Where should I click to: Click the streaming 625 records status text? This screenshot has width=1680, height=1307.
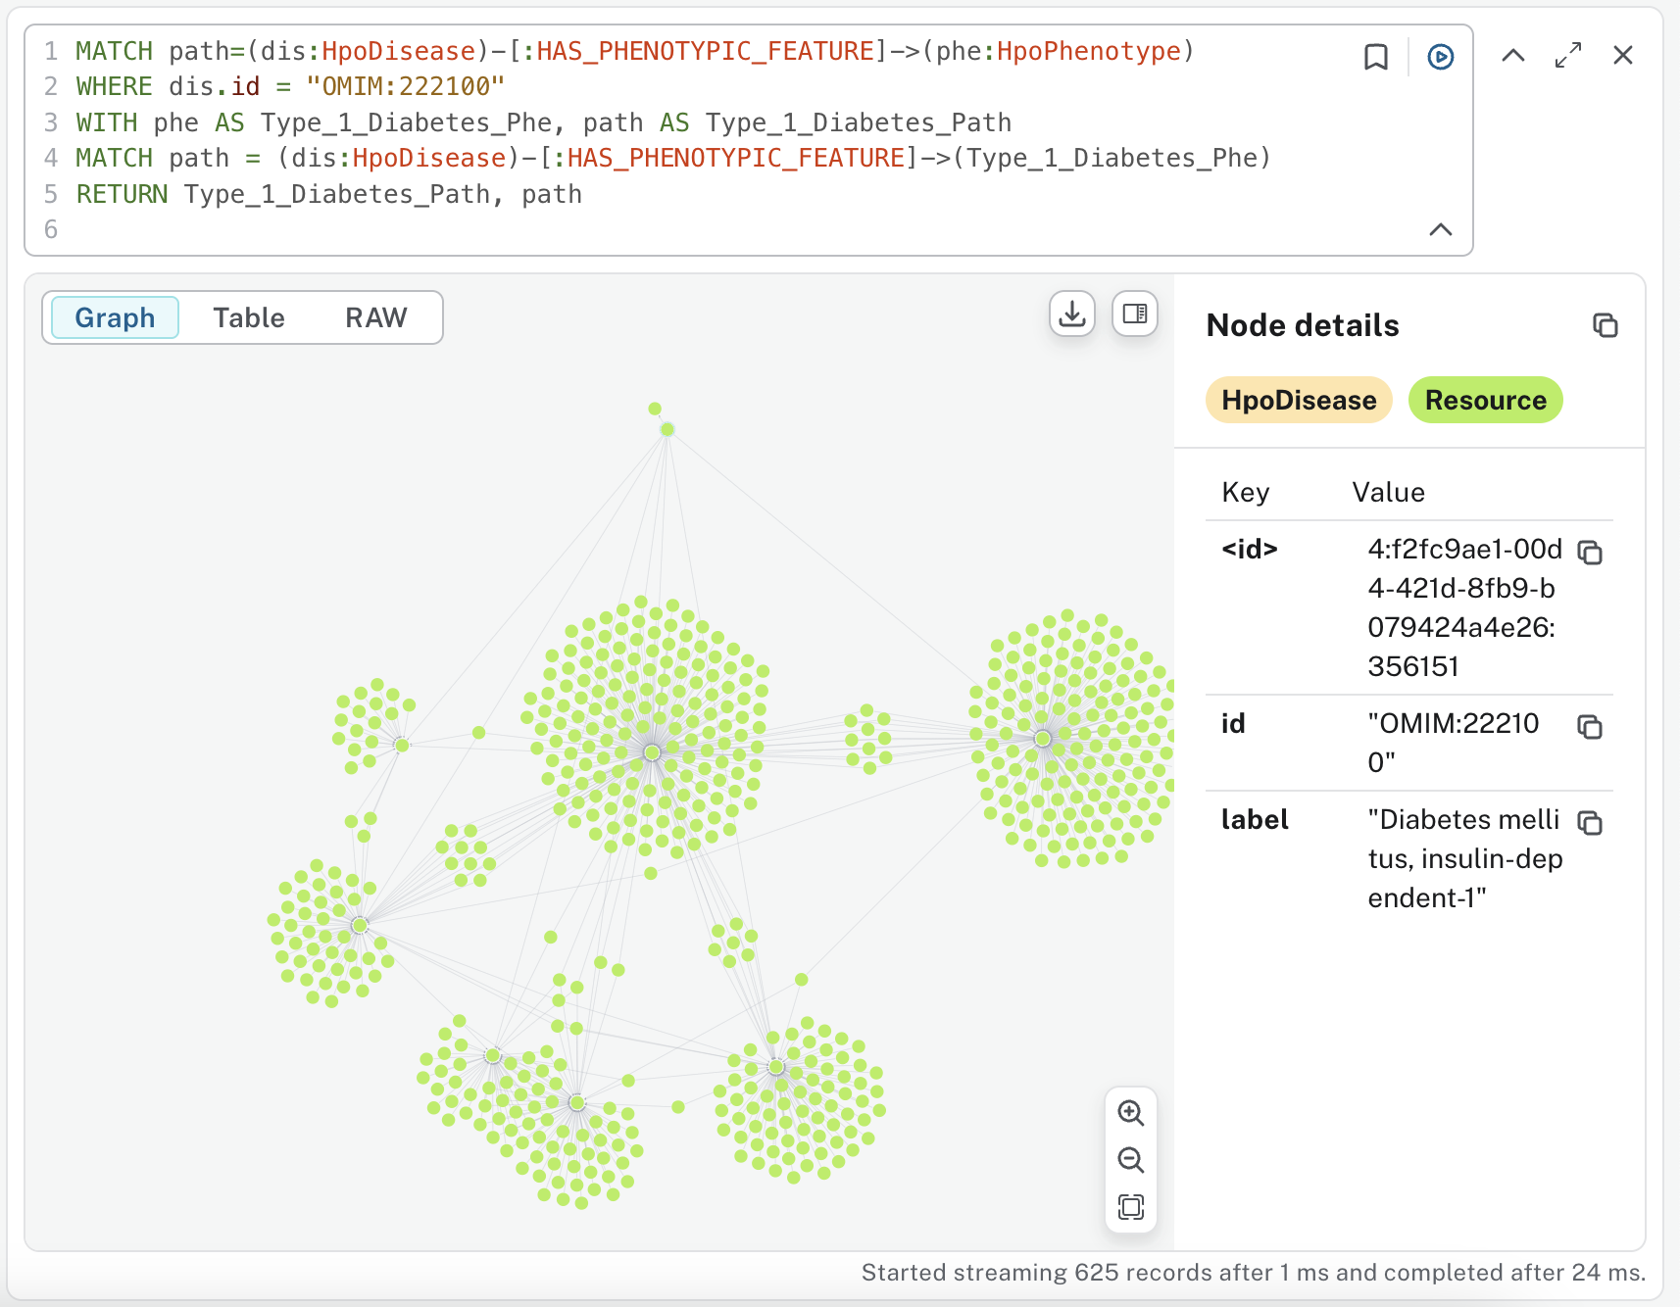pos(1253,1273)
